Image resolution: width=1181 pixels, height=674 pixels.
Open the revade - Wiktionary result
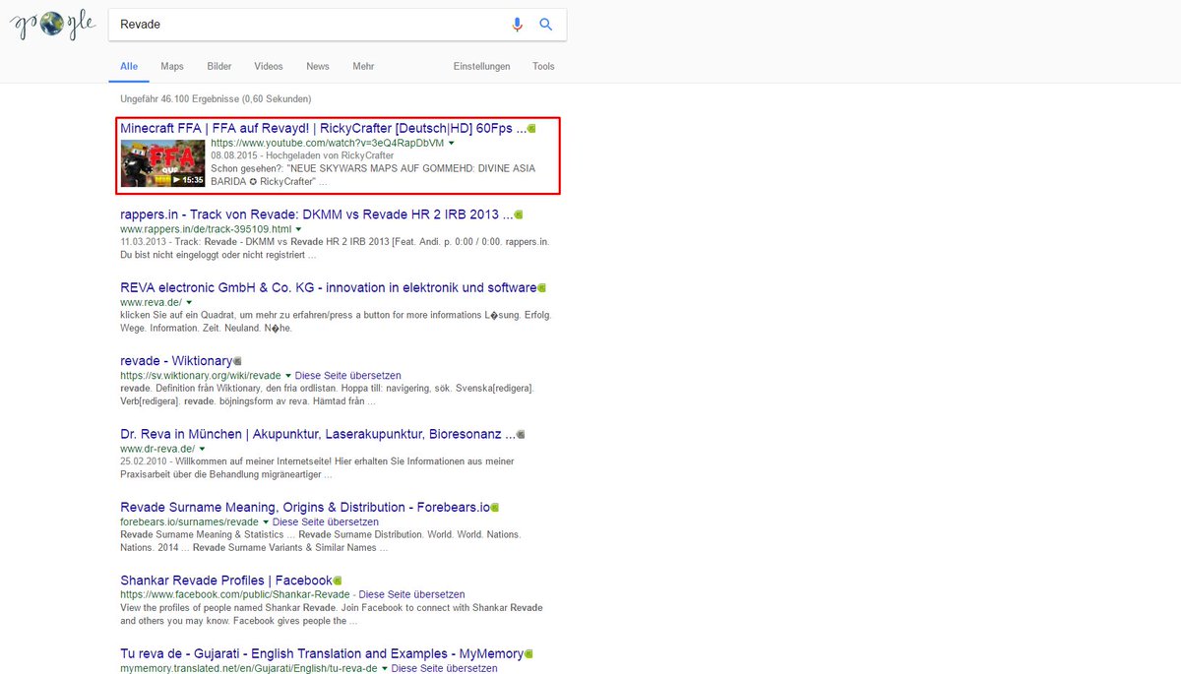[176, 361]
